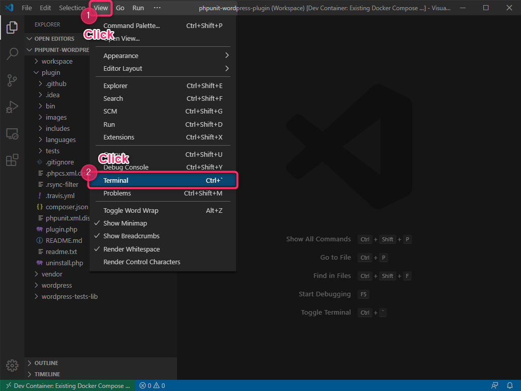Click Dev Container remote status button
This screenshot has width=521, height=391.
tap(67, 385)
